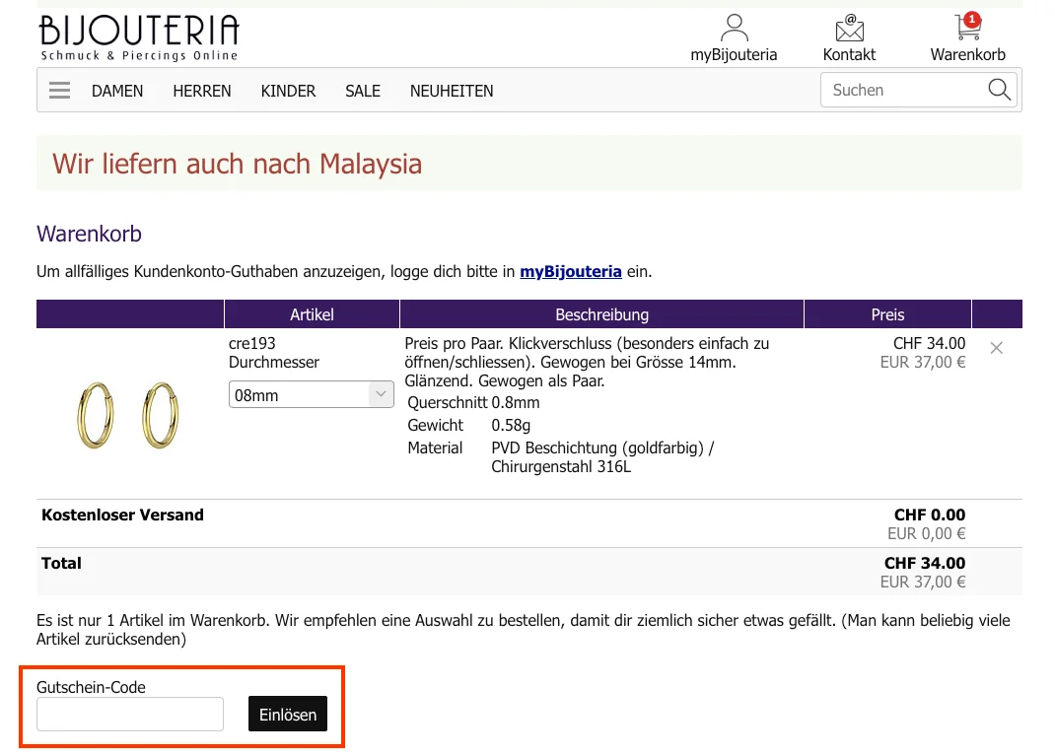Screen dimensions: 1055x756
Task: Click the item price EUR 37,00 €
Action: point(923,363)
